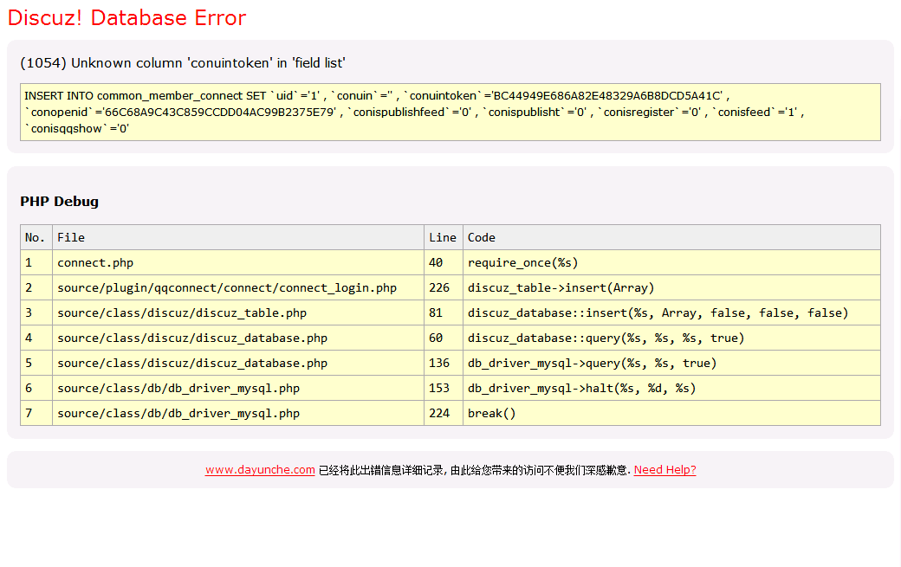Click row number 2 in No. column
Viewport: 901px width, 567px height.
[36, 288]
